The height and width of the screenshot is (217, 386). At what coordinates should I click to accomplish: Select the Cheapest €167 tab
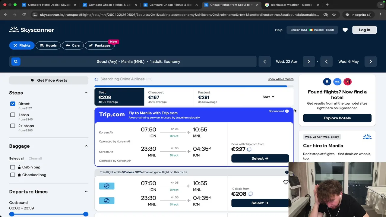pyautogui.click(x=169, y=97)
